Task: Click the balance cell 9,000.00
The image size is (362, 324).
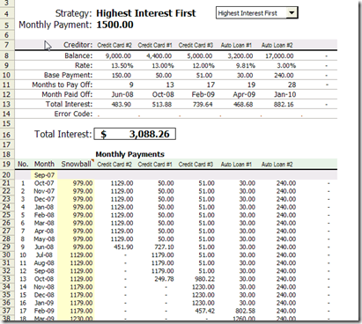Action: click(118, 55)
